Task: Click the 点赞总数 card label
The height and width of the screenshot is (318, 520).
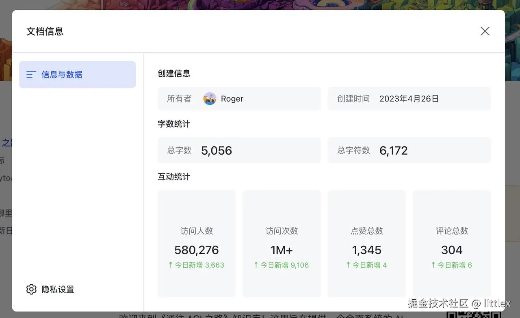Action: [x=367, y=231]
